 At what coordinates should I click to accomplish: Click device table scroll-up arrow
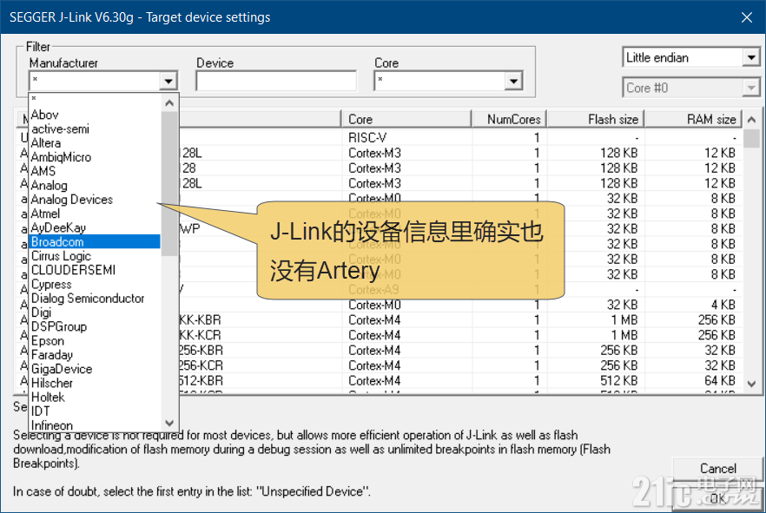pos(752,120)
